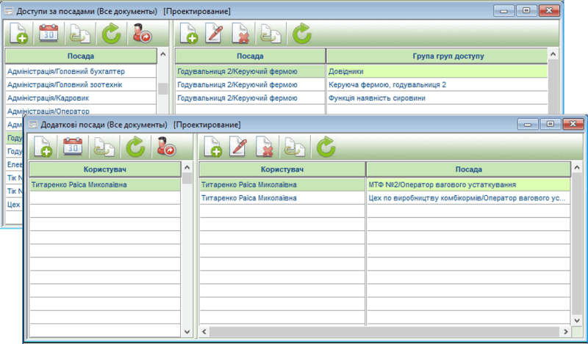
Task: Click edit pencil icon in Додаткові посади toolbar
Action: coord(239,147)
